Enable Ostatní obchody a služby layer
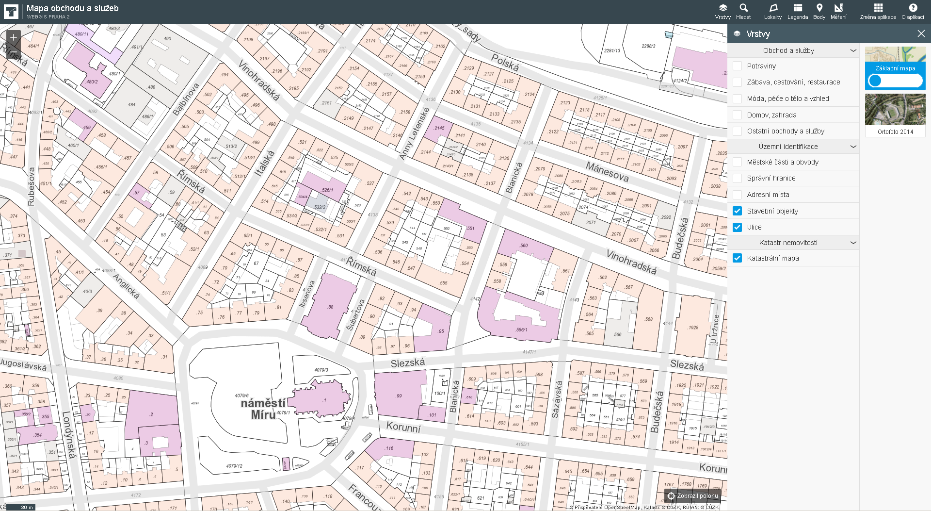This screenshot has width=931, height=511. click(737, 131)
